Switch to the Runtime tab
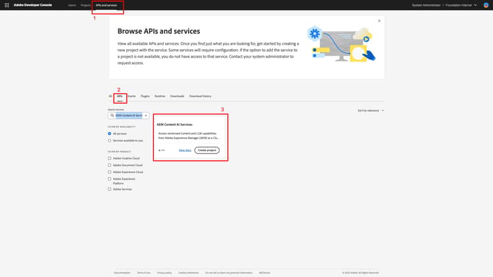493x277 pixels. pyautogui.click(x=160, y=96)
